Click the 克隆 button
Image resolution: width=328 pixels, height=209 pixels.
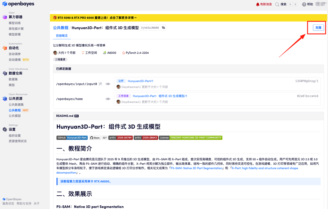pos(318,28)
